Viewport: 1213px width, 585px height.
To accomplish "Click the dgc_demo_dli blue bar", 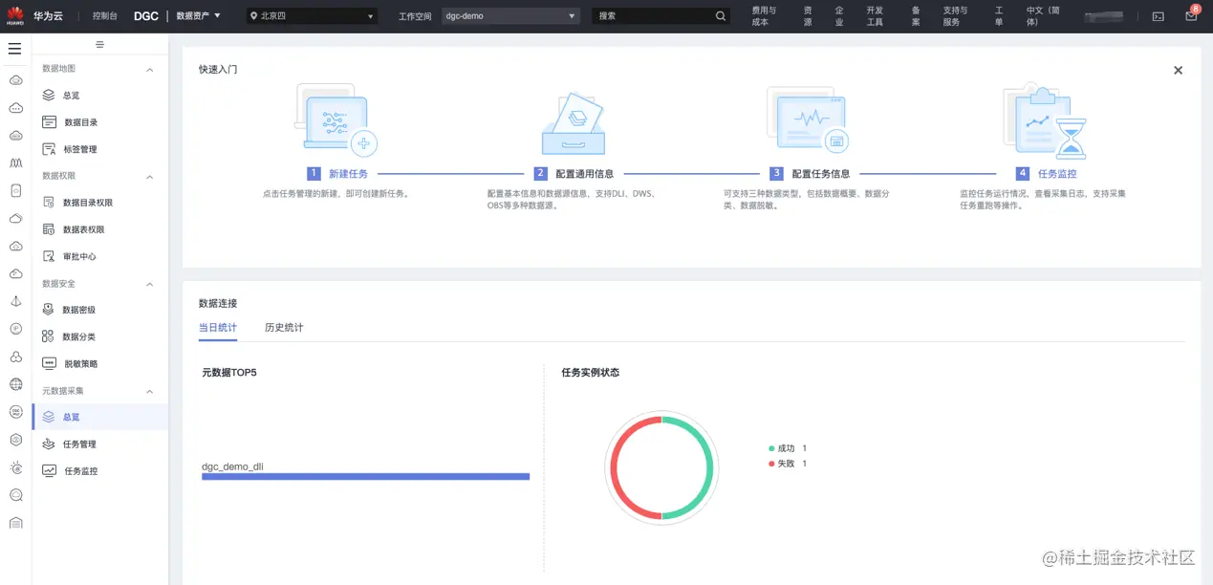I will pos(365,476).
